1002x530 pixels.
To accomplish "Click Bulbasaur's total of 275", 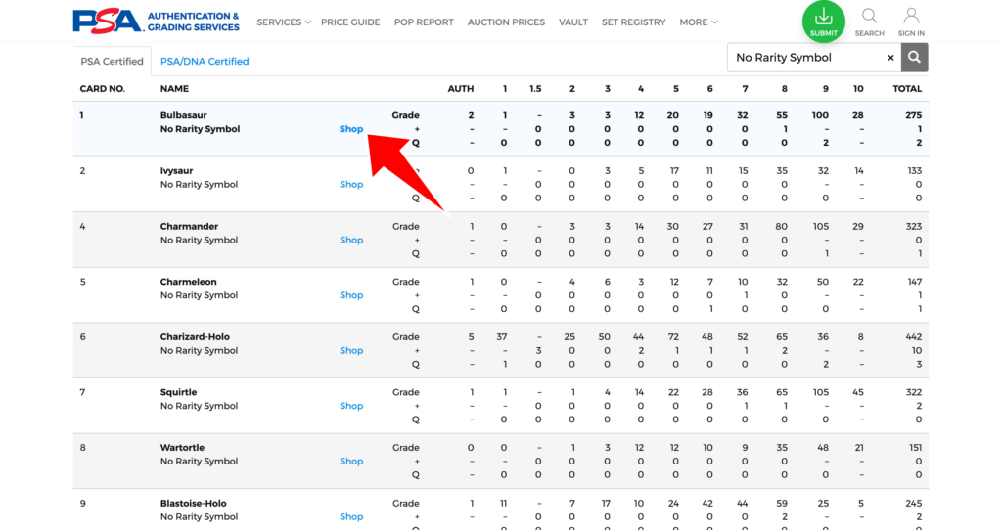I will point(913,115).
